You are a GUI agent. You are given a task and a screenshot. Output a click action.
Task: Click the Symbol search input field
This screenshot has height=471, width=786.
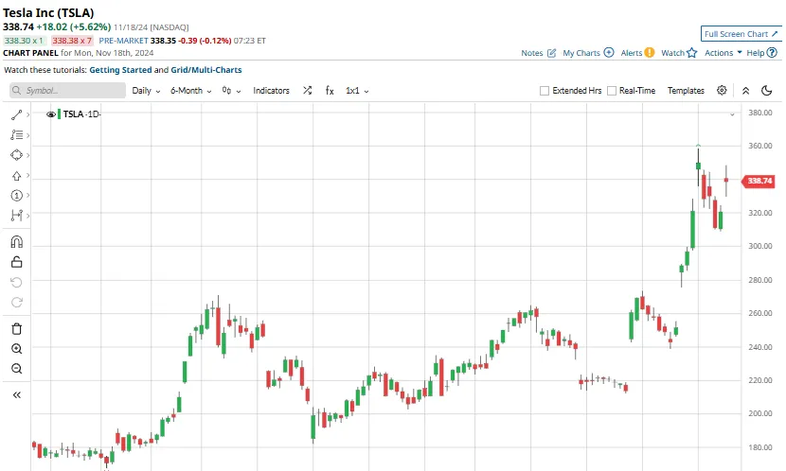(x=67, y=91)
